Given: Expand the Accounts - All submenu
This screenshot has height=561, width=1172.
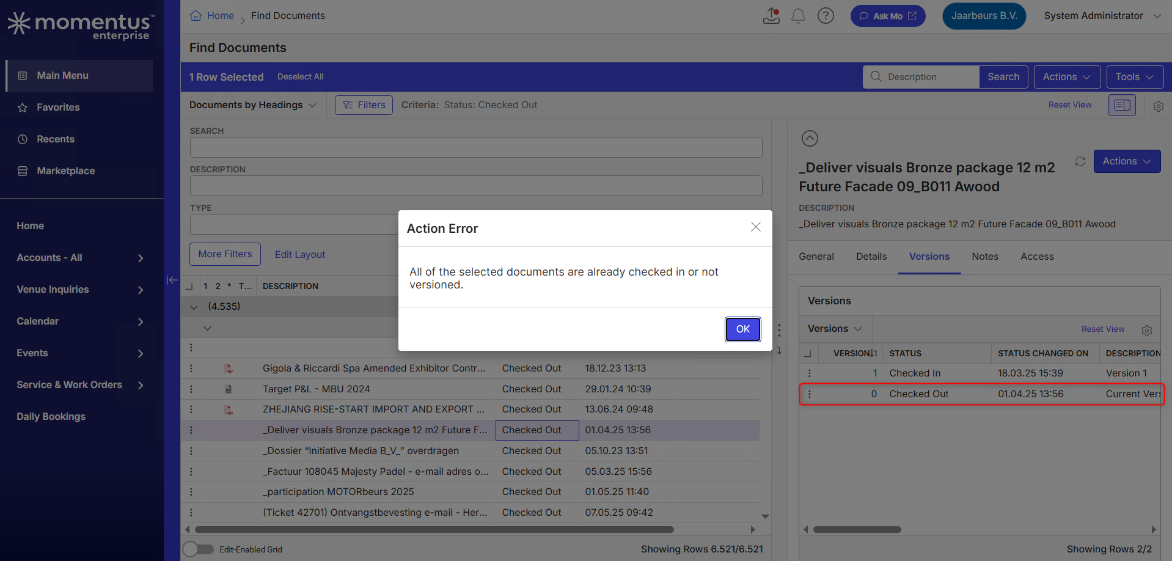Looking at the screenshot, I should 141,258.
